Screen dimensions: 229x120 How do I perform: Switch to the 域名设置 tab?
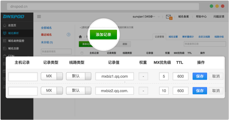click(x=173, y=36)
